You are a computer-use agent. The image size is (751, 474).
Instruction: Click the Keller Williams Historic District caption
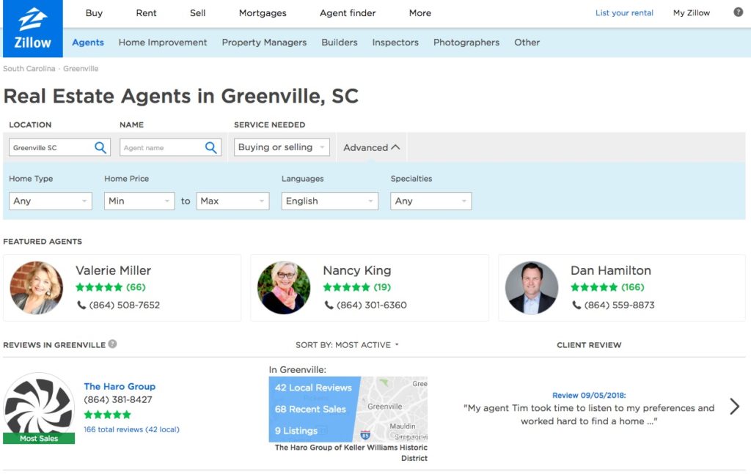(351, 453)
